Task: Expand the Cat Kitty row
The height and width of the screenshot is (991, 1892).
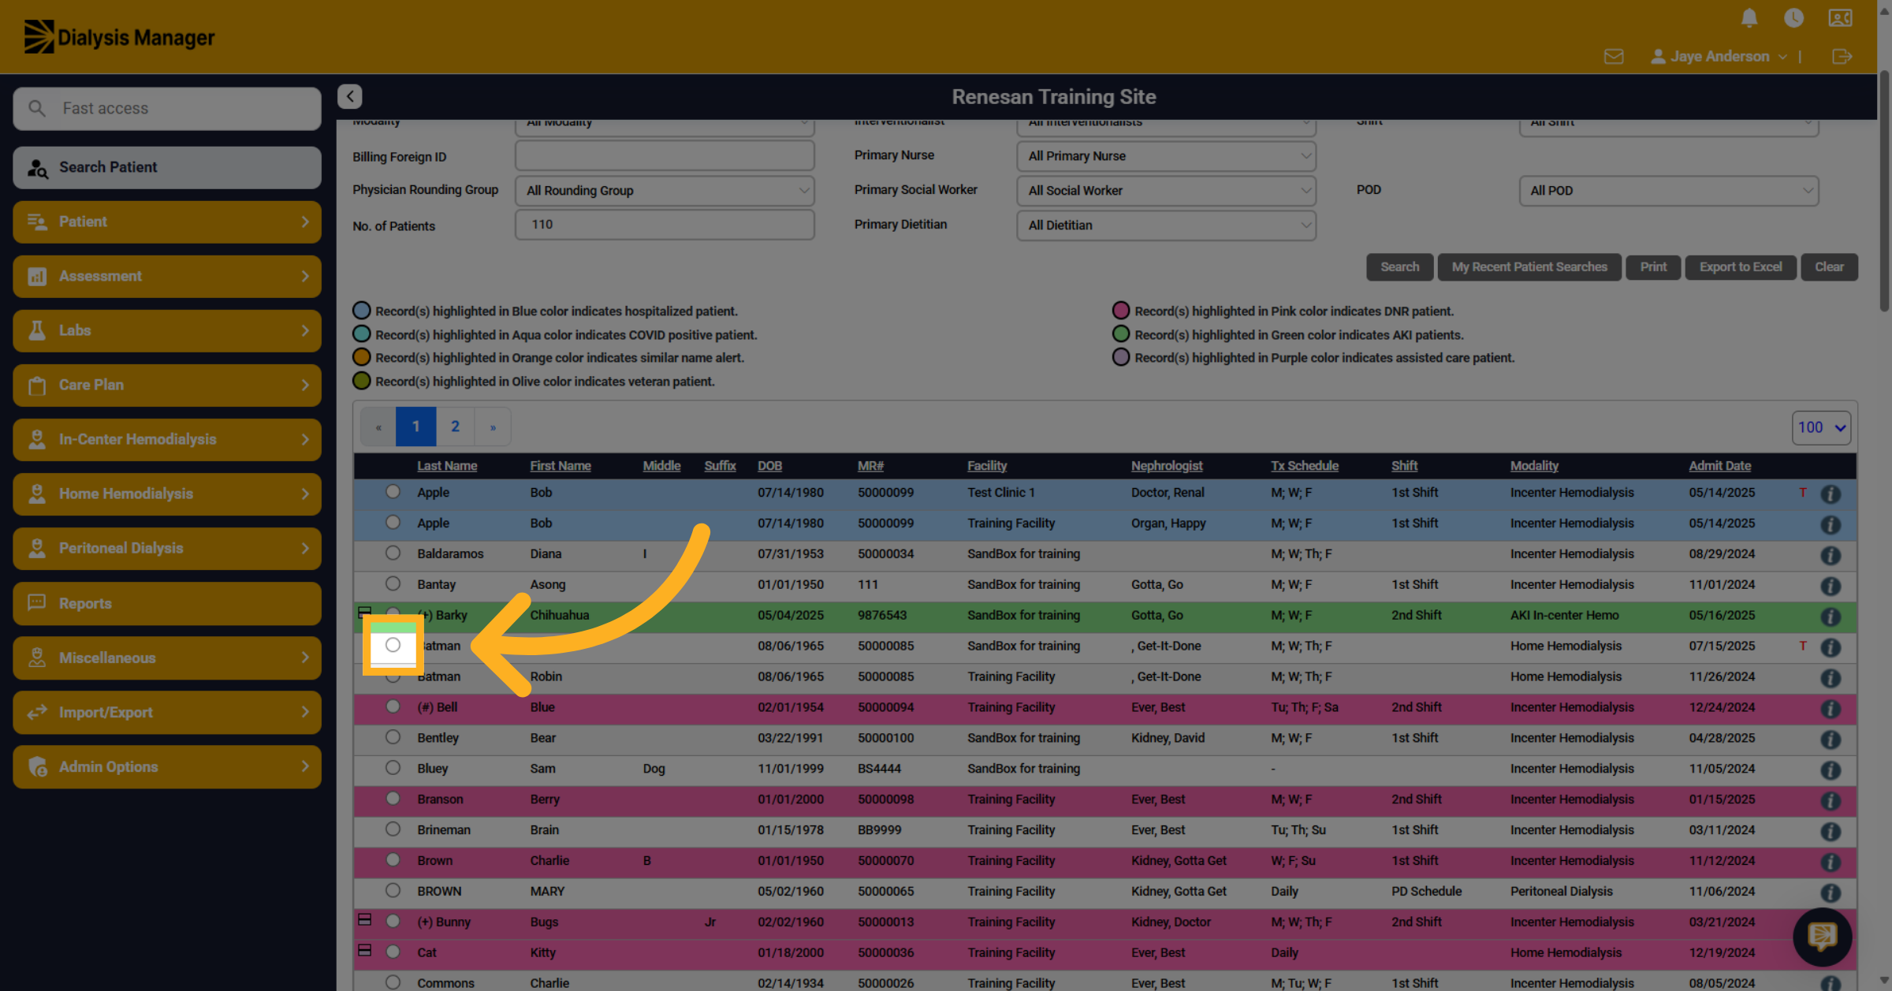Action: click(364, 951)
